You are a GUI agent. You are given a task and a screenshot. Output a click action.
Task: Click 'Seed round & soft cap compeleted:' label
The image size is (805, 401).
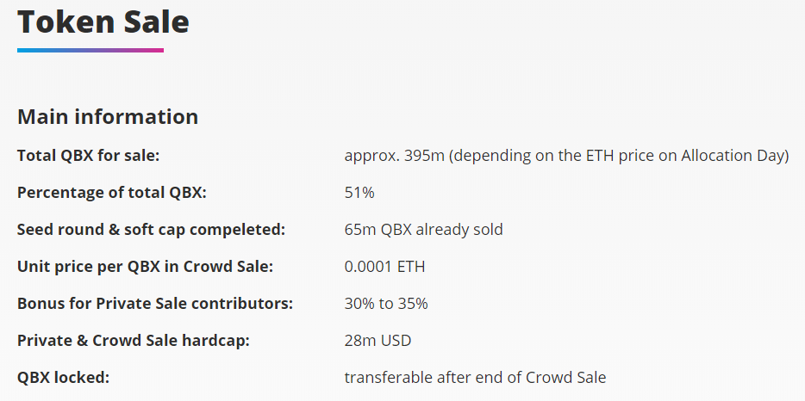click(x=151, y=230)
